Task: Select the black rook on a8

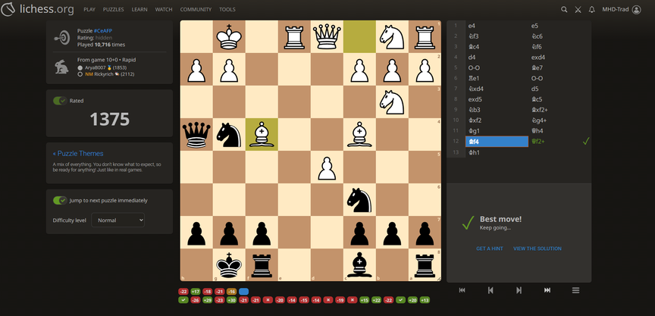Action: (x=425, y=264)
